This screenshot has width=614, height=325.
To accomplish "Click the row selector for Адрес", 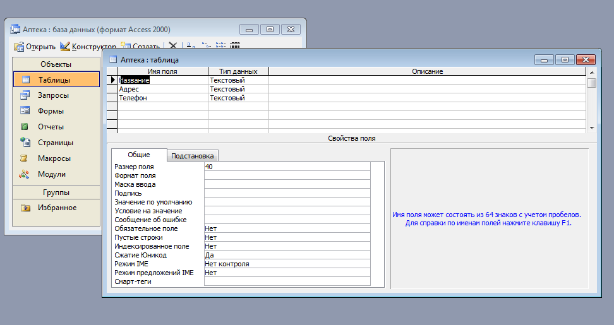I will [x=112, y=89].
